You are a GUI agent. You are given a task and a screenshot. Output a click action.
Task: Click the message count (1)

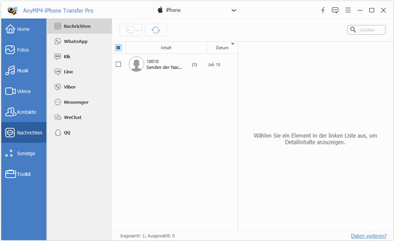194,64
